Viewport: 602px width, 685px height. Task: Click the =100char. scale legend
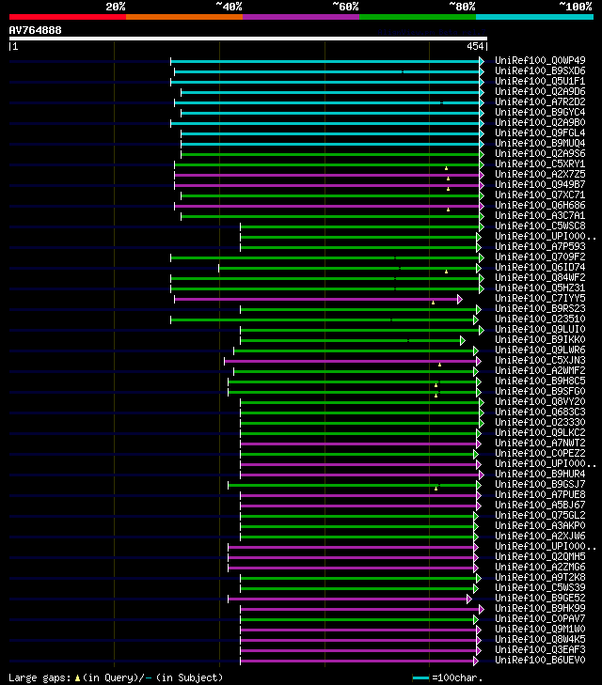447,677
